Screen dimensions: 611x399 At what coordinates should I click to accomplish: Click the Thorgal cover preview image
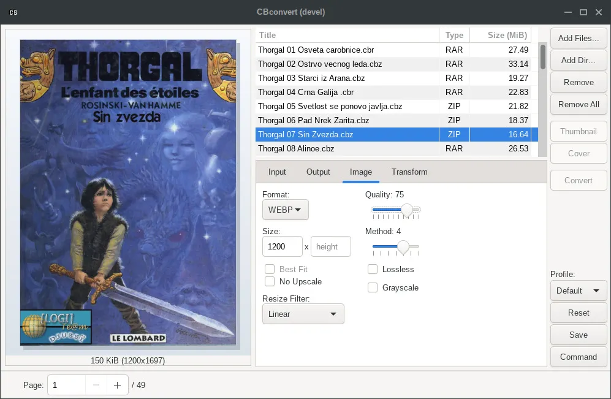point(128,192)
